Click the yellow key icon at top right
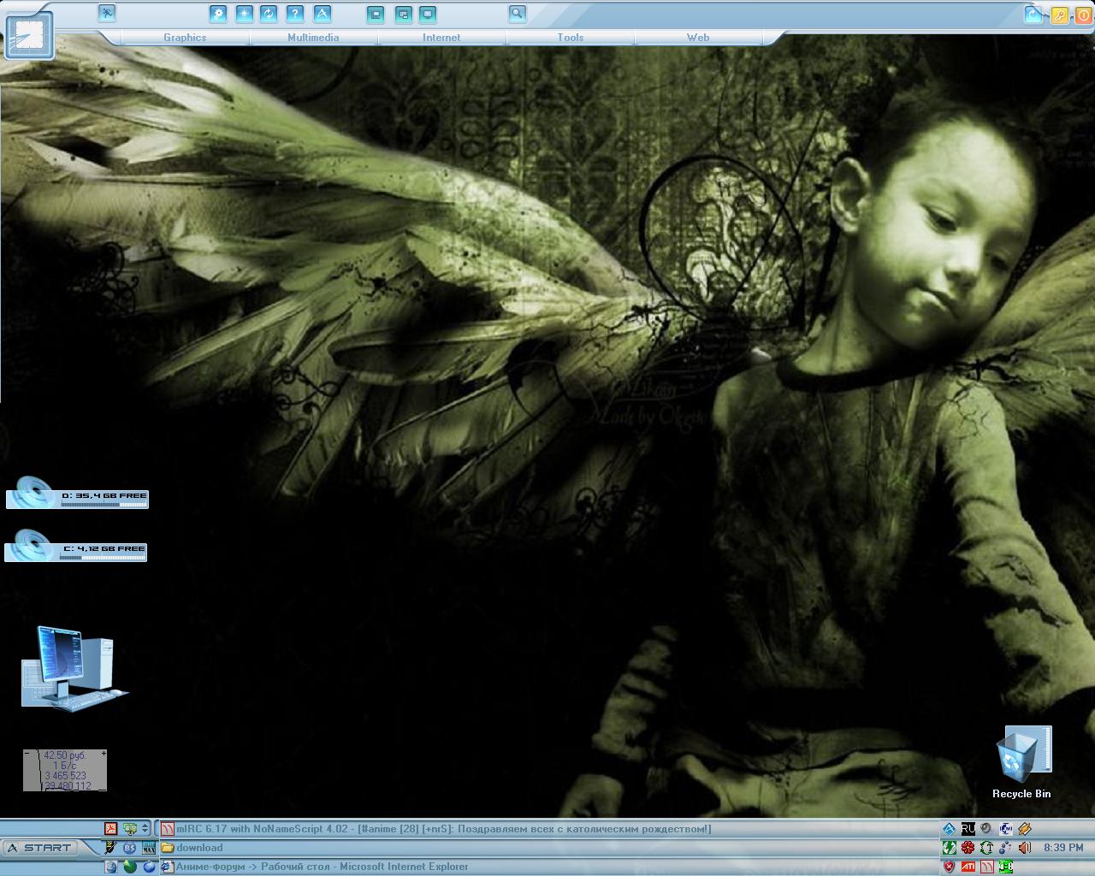Image resolution: width=1095 pixels, height=876 pixels. coord(1059,15)
